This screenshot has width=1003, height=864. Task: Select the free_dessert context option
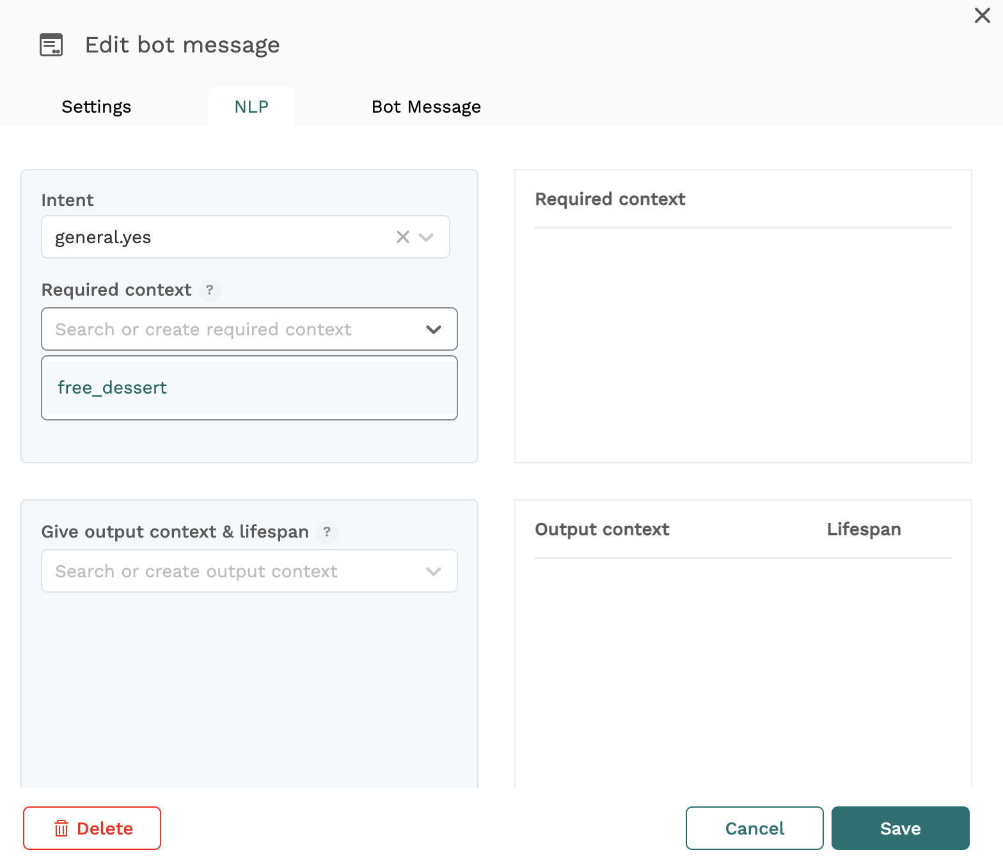point(249,387)
